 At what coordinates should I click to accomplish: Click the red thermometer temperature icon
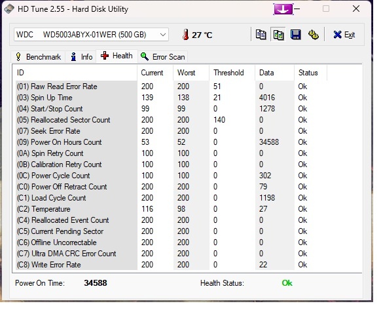pyautogui.click(x=186, y=35)
